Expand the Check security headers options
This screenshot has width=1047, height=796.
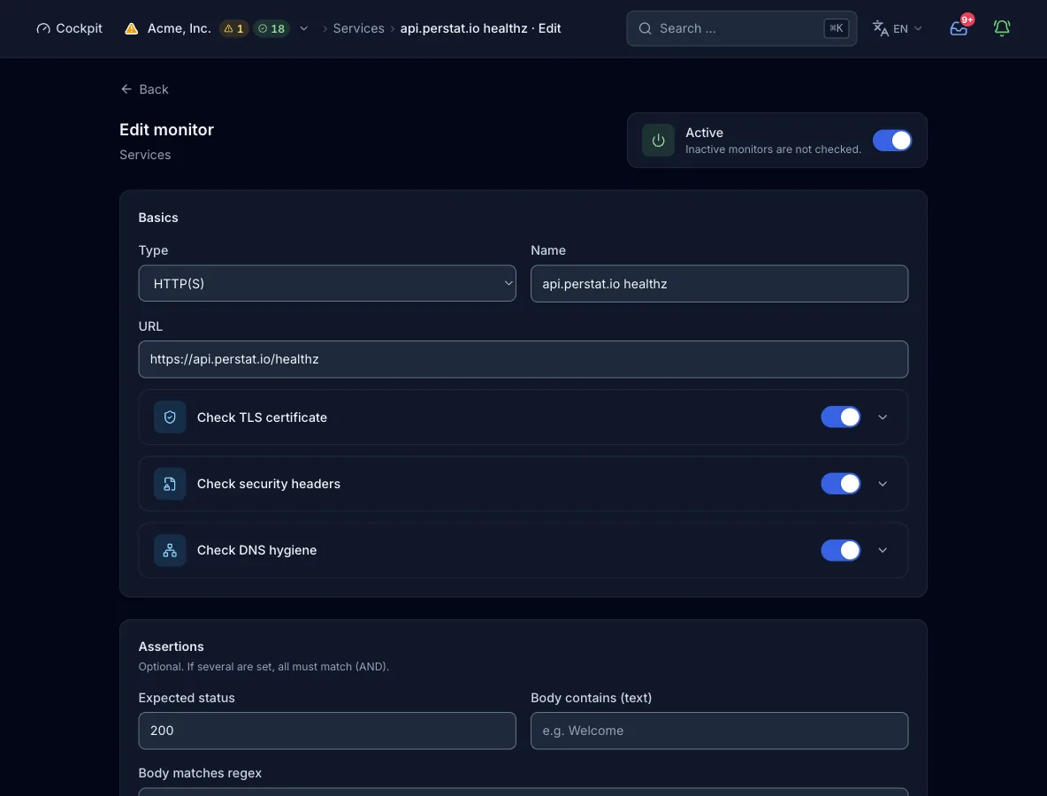tap(883, 484)
